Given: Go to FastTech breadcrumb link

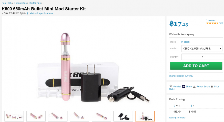Looking at the screenshot, I should (x=7, y=3).
